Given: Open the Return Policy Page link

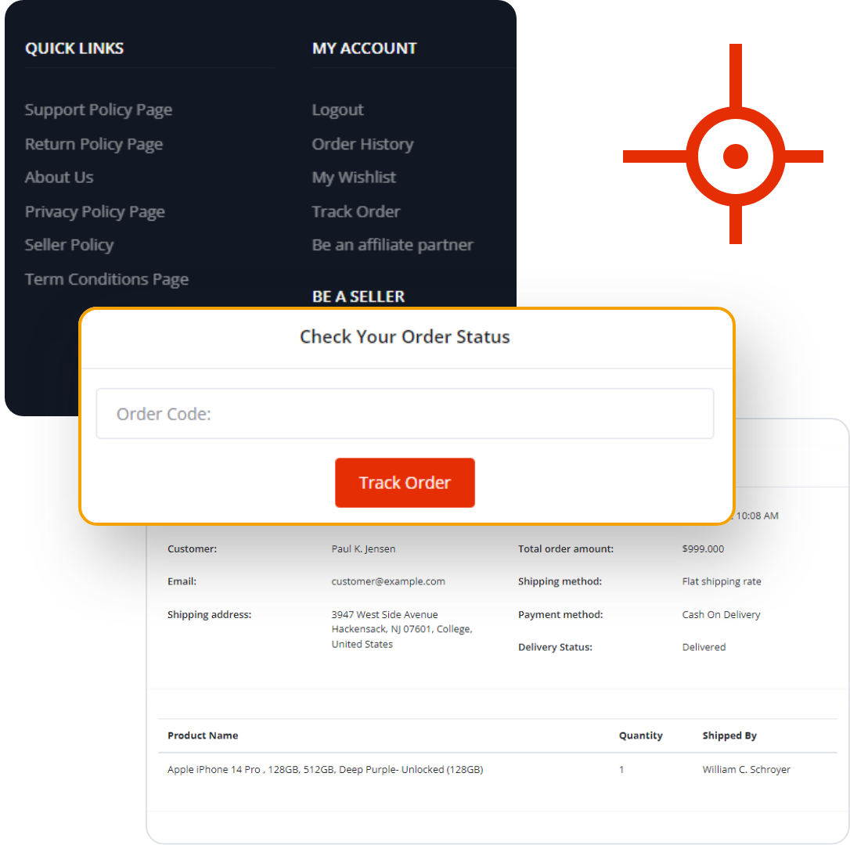Looking at the screenshot, I should [x=93, y=144].
